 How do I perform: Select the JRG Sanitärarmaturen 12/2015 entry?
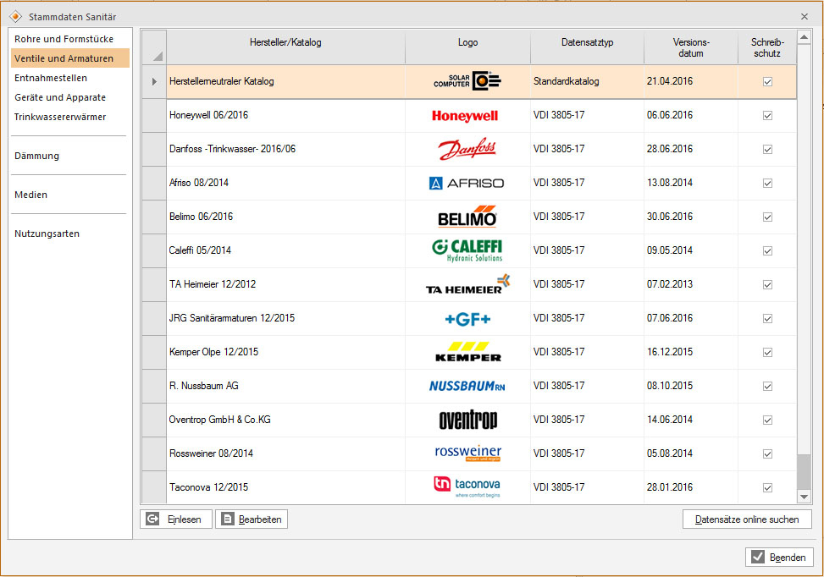[x=232, y=317]
